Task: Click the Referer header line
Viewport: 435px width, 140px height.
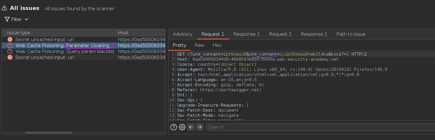Action: pyautogui.click(x=219, y=90)
